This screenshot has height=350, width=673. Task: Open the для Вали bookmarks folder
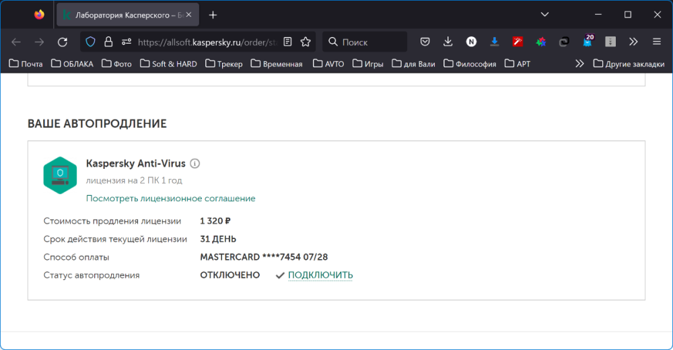point(414,63)
